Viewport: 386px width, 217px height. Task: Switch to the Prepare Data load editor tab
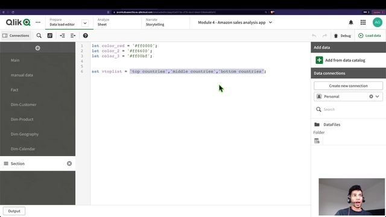[63, 22]
